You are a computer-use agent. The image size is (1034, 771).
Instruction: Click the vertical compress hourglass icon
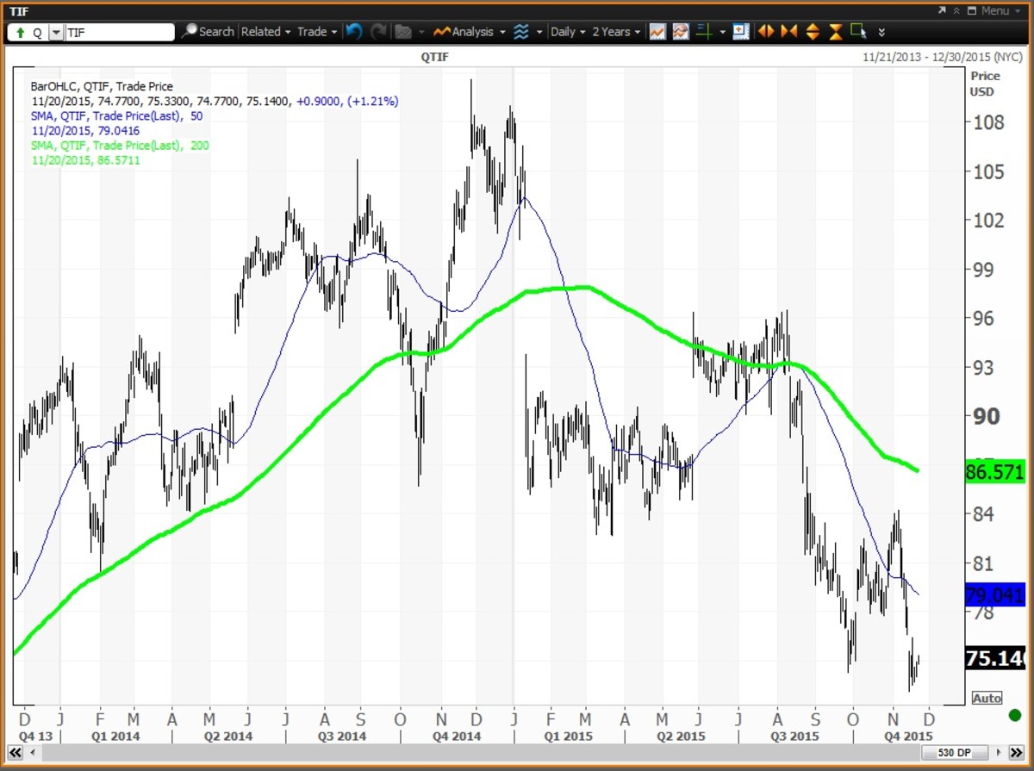835,32
